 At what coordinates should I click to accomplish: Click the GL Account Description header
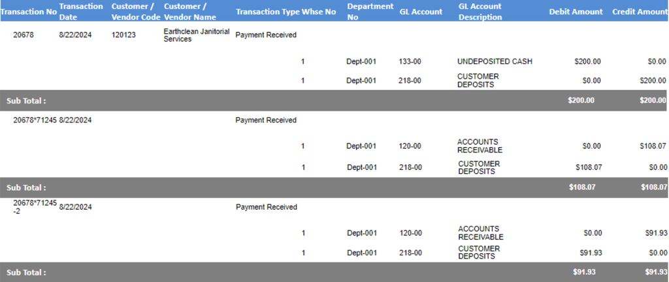pyautogui.click(x=480, y=12)
